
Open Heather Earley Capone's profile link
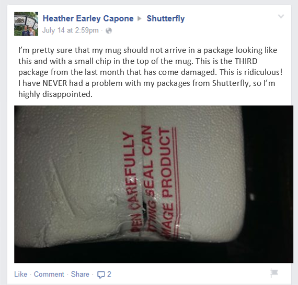click(88, 18)
